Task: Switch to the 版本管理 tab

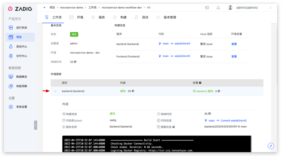Action: [166, 17]
